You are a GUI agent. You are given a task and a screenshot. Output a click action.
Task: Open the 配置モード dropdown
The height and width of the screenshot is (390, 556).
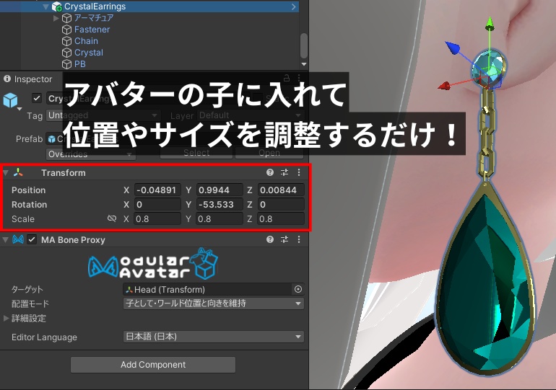(214, 303)
